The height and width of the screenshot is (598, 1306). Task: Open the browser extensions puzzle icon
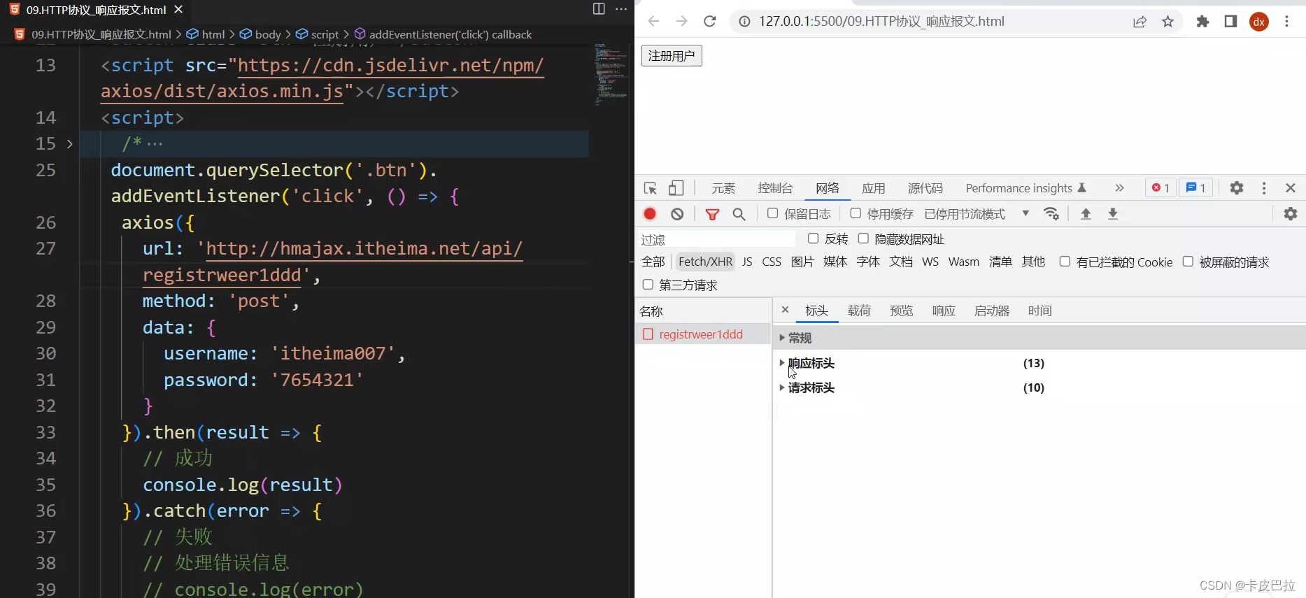pyautogui.click(x=1202, y=22)
